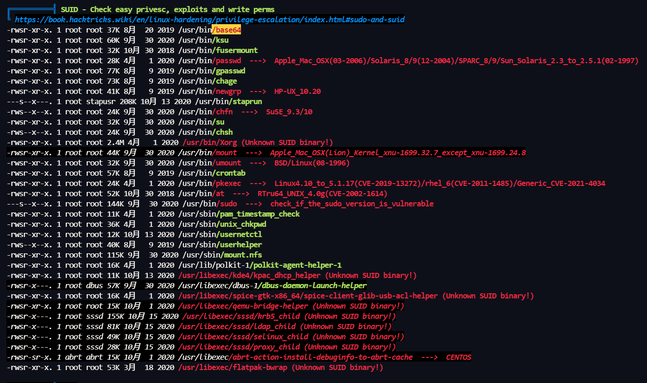Click the SUID section header text
This screenshot has height=383, width=647.
pyautogui.click(x=167, y=9)
